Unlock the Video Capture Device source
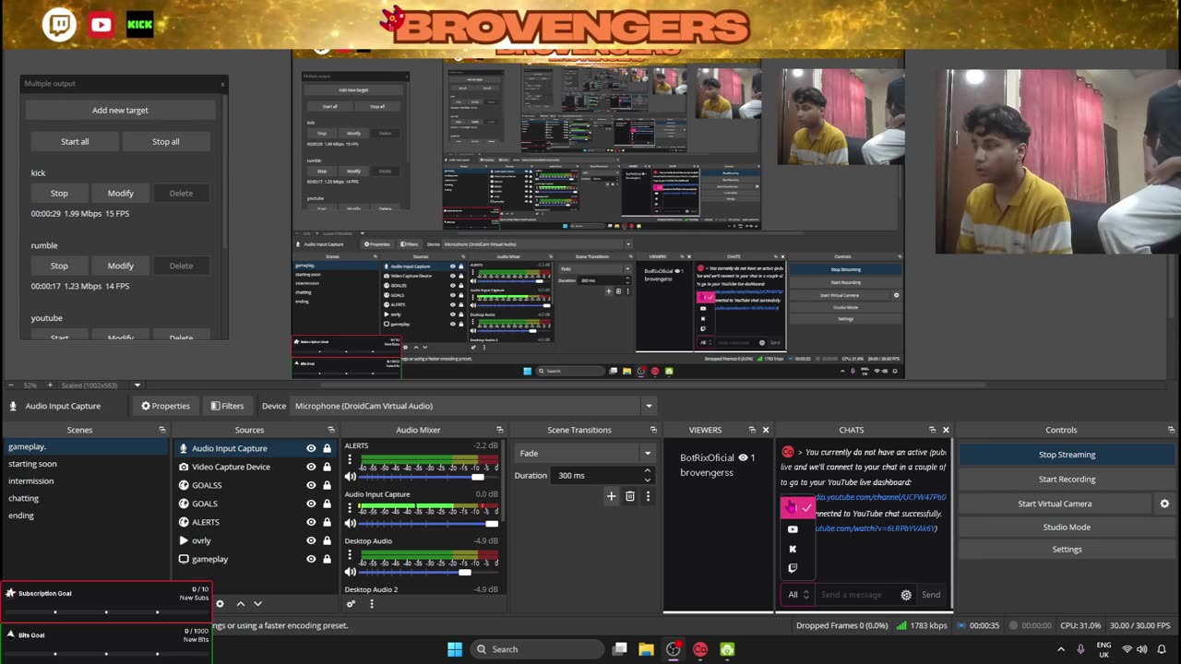Screen dimensions: 1181x664 click(327, 467)
